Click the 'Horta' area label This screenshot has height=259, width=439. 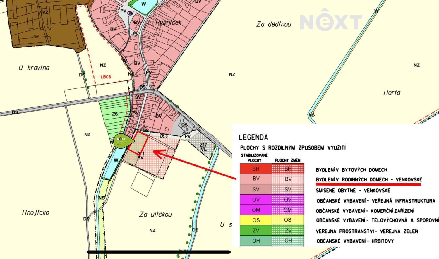pos(392,92)
